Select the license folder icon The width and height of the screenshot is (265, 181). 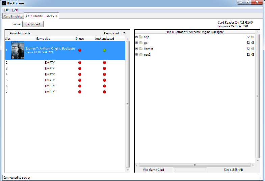click(x=141, y=49)
